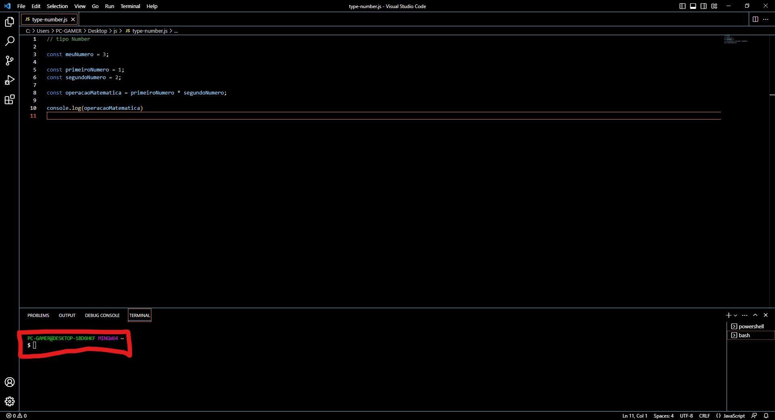Viewport: 775px width, 420px height.
Task: Click Ln 11, Col 1 cursor position
Action: pos(635,416)
